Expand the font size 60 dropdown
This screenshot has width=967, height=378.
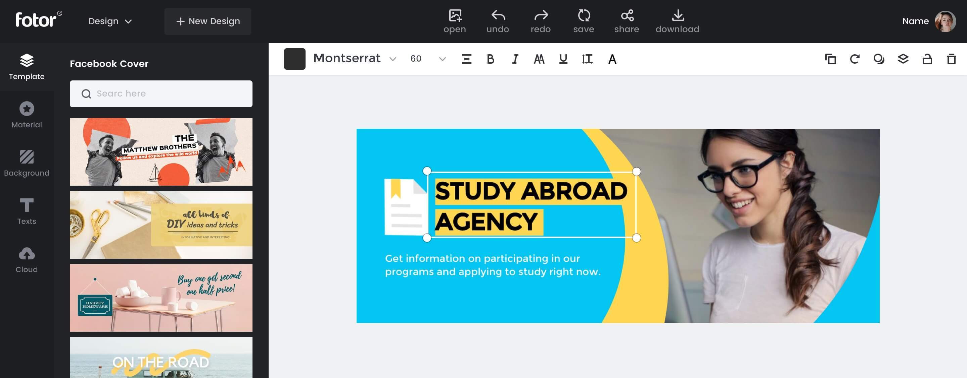(x=443, y=59)
